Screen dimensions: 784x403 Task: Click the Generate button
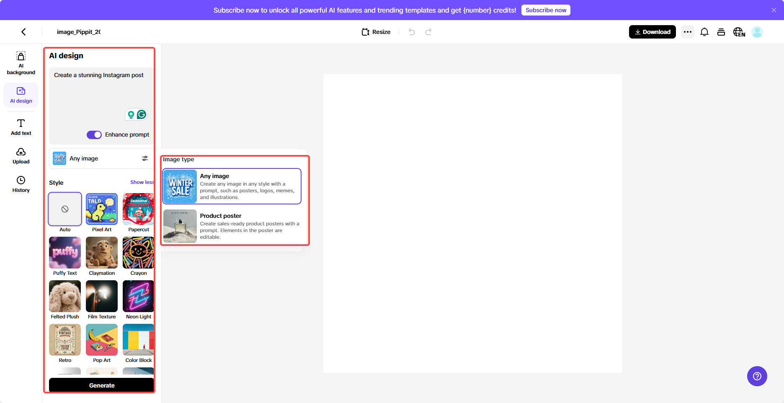101,385
